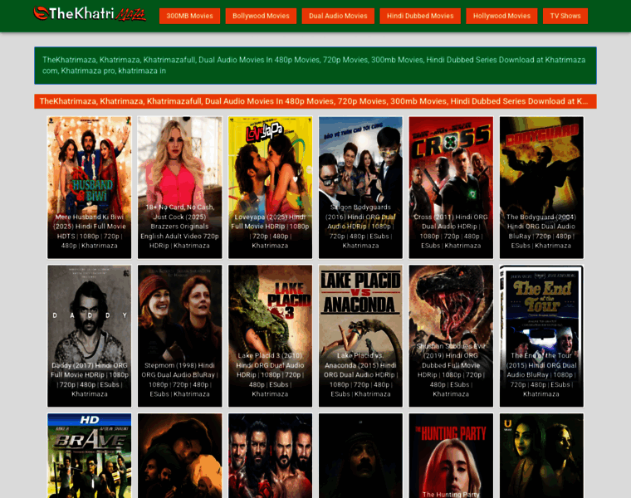The width and height of the screenshot is (631, 498).
Task: Open Lake Placid 3 (2010) poster
Action: 270,336
